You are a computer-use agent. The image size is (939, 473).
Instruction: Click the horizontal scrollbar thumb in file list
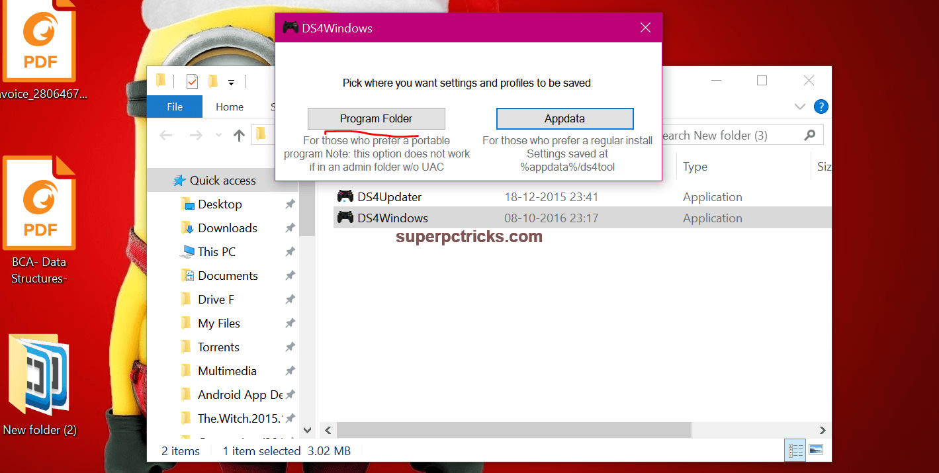pos(513,430)
